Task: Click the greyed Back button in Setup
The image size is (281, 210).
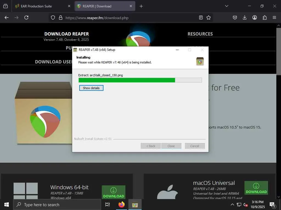Action: click(151, 146)
